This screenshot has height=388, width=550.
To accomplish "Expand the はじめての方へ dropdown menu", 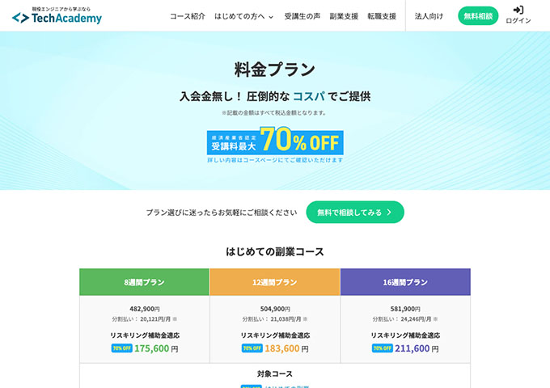I will tap(243, 16).
